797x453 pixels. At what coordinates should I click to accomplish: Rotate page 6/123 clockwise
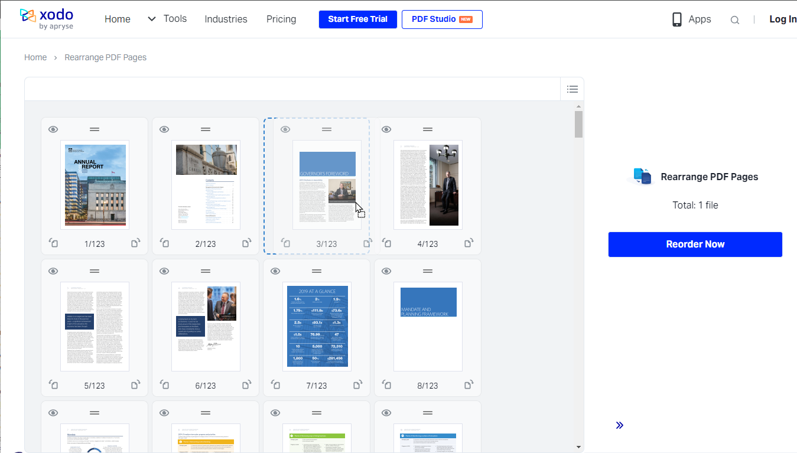[246, 384]
